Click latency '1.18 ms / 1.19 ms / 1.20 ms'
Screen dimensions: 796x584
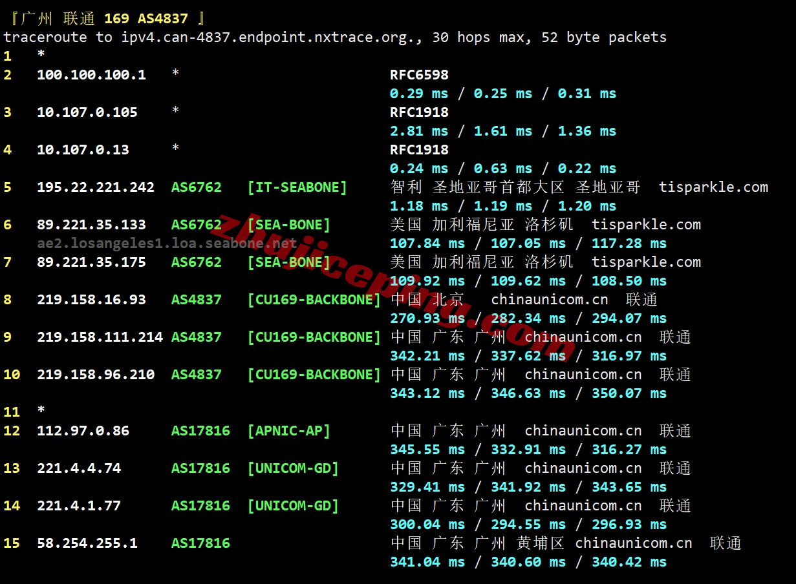[x=503, y=206]
